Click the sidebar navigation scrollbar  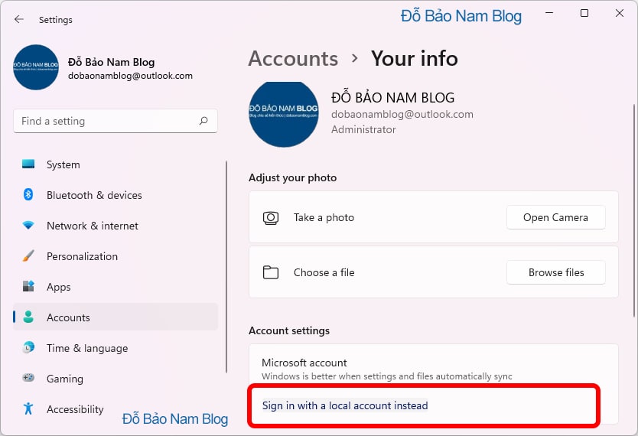[226, 266]
